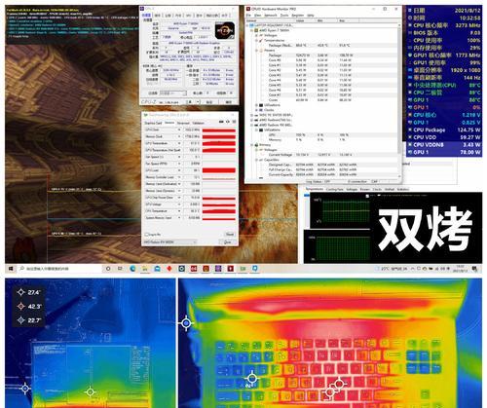Switch to Graphics Card tab in GPU-Z
487x408 pixels.
pyautogui.click(x=153, y=123)
